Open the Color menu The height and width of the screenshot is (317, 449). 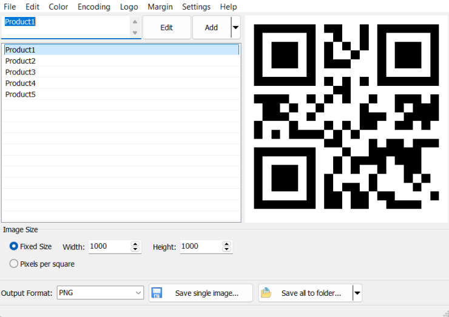click(x=58, y=7)
